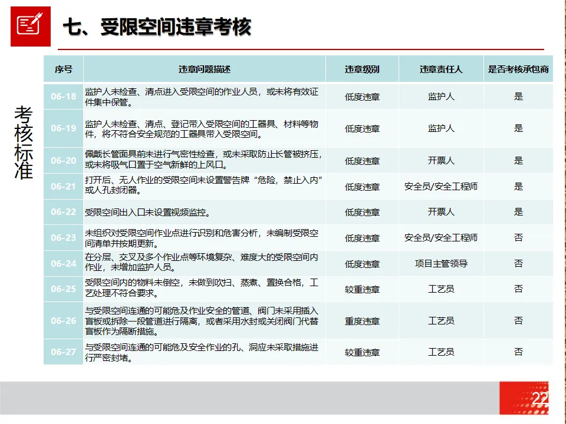Screen dimensions: 566x424
Task: Click 否 in the 06-25 row
Action: (518, 289)
